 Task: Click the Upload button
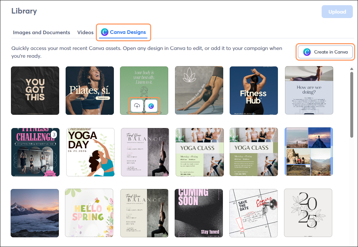pos(337,12)
